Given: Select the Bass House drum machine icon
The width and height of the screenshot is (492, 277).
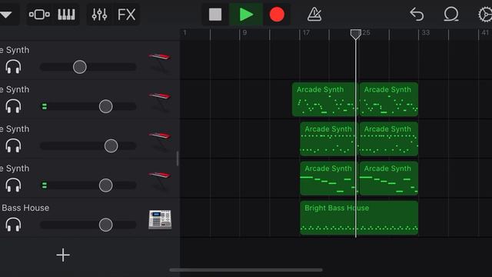Looking at the screenshot, I should tap(160, 219).
